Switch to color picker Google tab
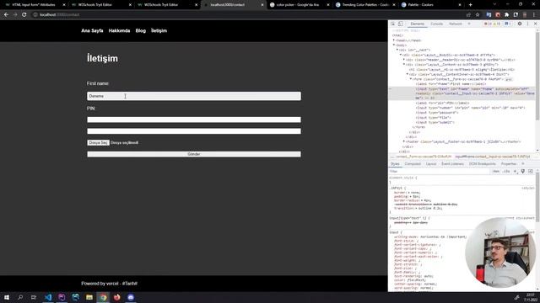The image size is (540, 303). coord(298,5)
